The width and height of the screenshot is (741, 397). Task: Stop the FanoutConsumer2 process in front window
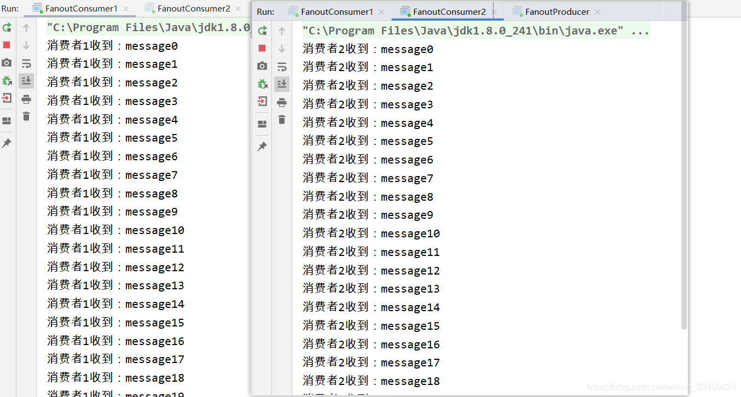tap(262, 48)
